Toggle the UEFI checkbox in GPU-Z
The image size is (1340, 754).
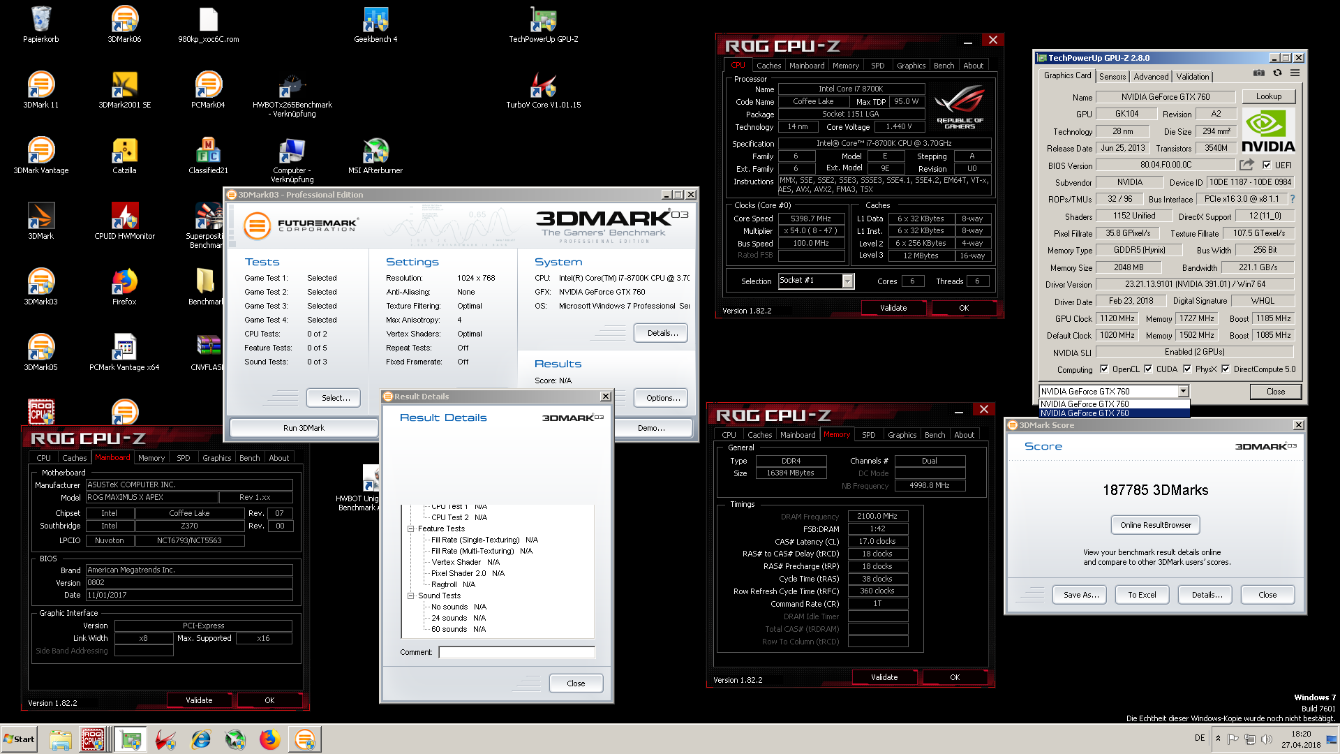coord(1267,165)
